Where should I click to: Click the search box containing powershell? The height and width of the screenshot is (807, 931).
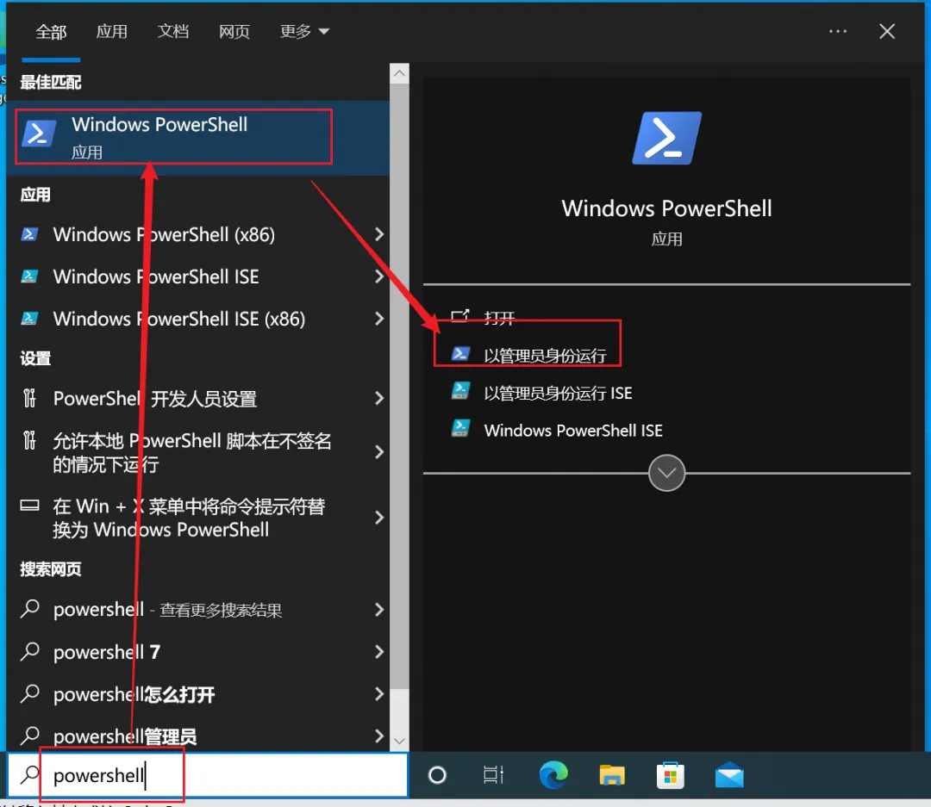tap(207, 775)
